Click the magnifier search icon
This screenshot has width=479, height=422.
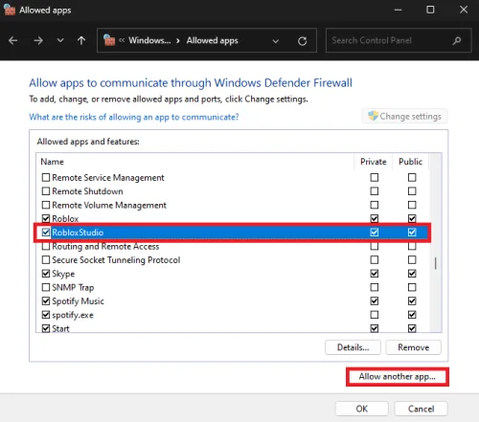[x=457, y=40]
